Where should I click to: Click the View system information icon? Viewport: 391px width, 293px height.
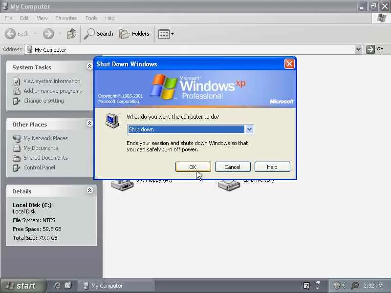pyautogui.click(x=17, y=82)
